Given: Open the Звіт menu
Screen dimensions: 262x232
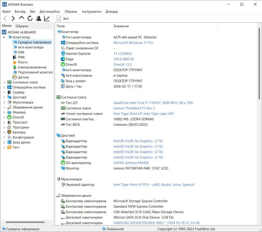Looking at the screenshot, I should (33, 12).
